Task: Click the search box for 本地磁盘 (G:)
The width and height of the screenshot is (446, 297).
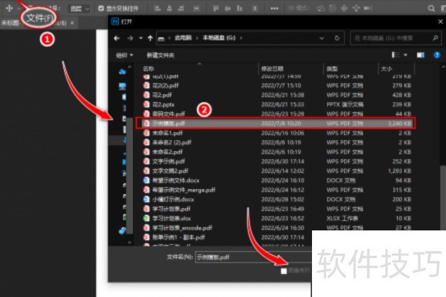Action: pos(395,38)
